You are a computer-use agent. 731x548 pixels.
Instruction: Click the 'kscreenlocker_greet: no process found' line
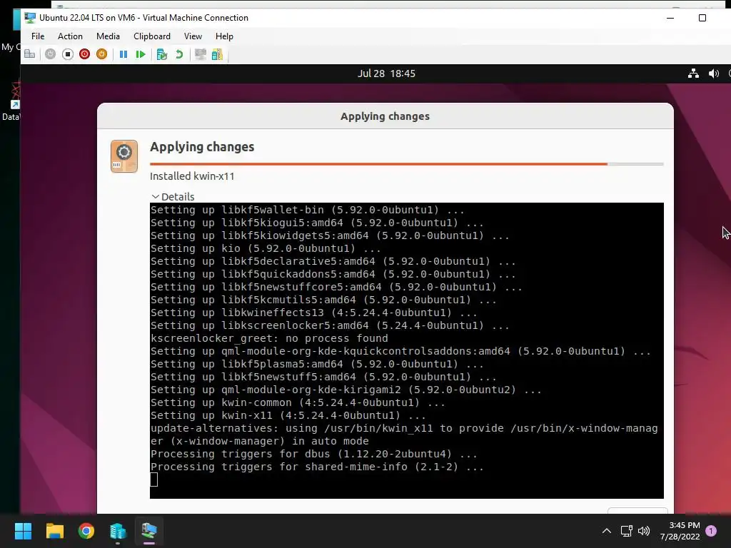pos(269,338)
